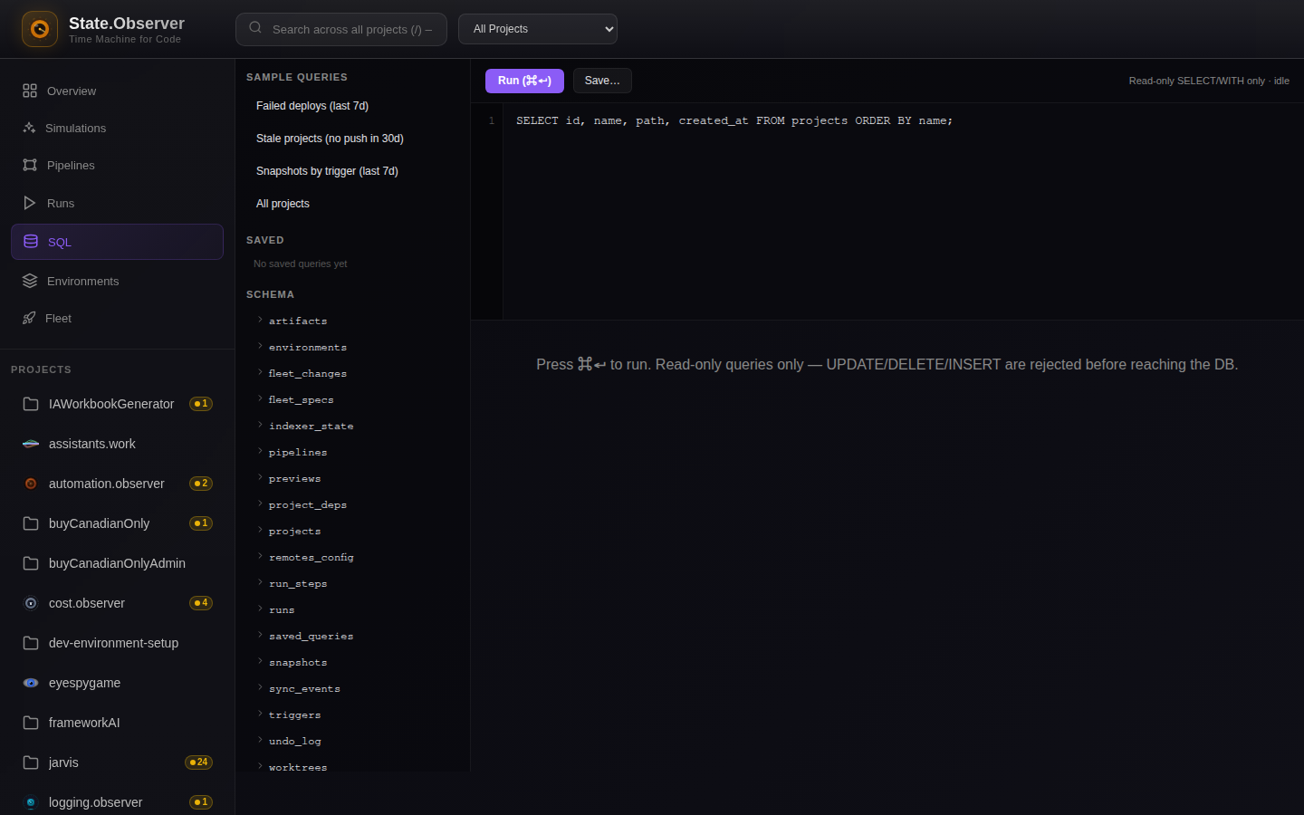
Task: Click the cost.observer badge showing 4
Action: click(x=201, y=603)
